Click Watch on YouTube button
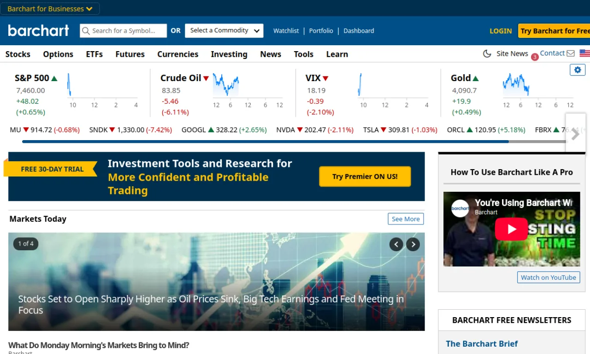The width and height of the screenshot is (590, 354). pos(549,277)
